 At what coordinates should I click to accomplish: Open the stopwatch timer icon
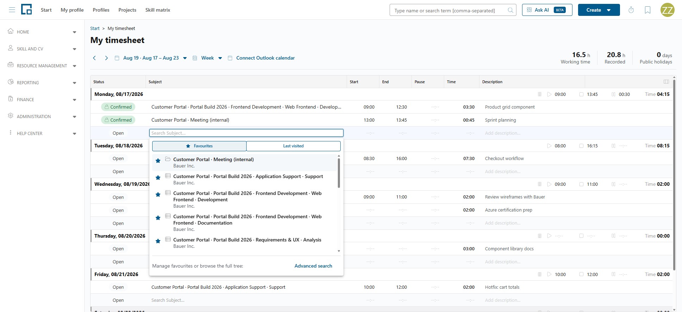click(631, 10)
